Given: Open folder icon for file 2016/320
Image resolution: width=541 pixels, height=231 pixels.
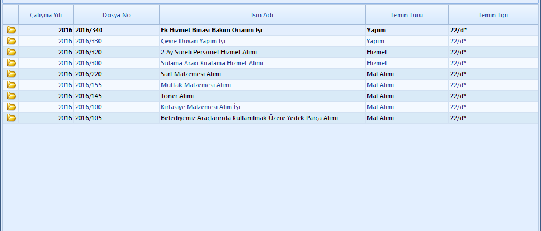Looking at the screenshot, I should click(11, 52).
